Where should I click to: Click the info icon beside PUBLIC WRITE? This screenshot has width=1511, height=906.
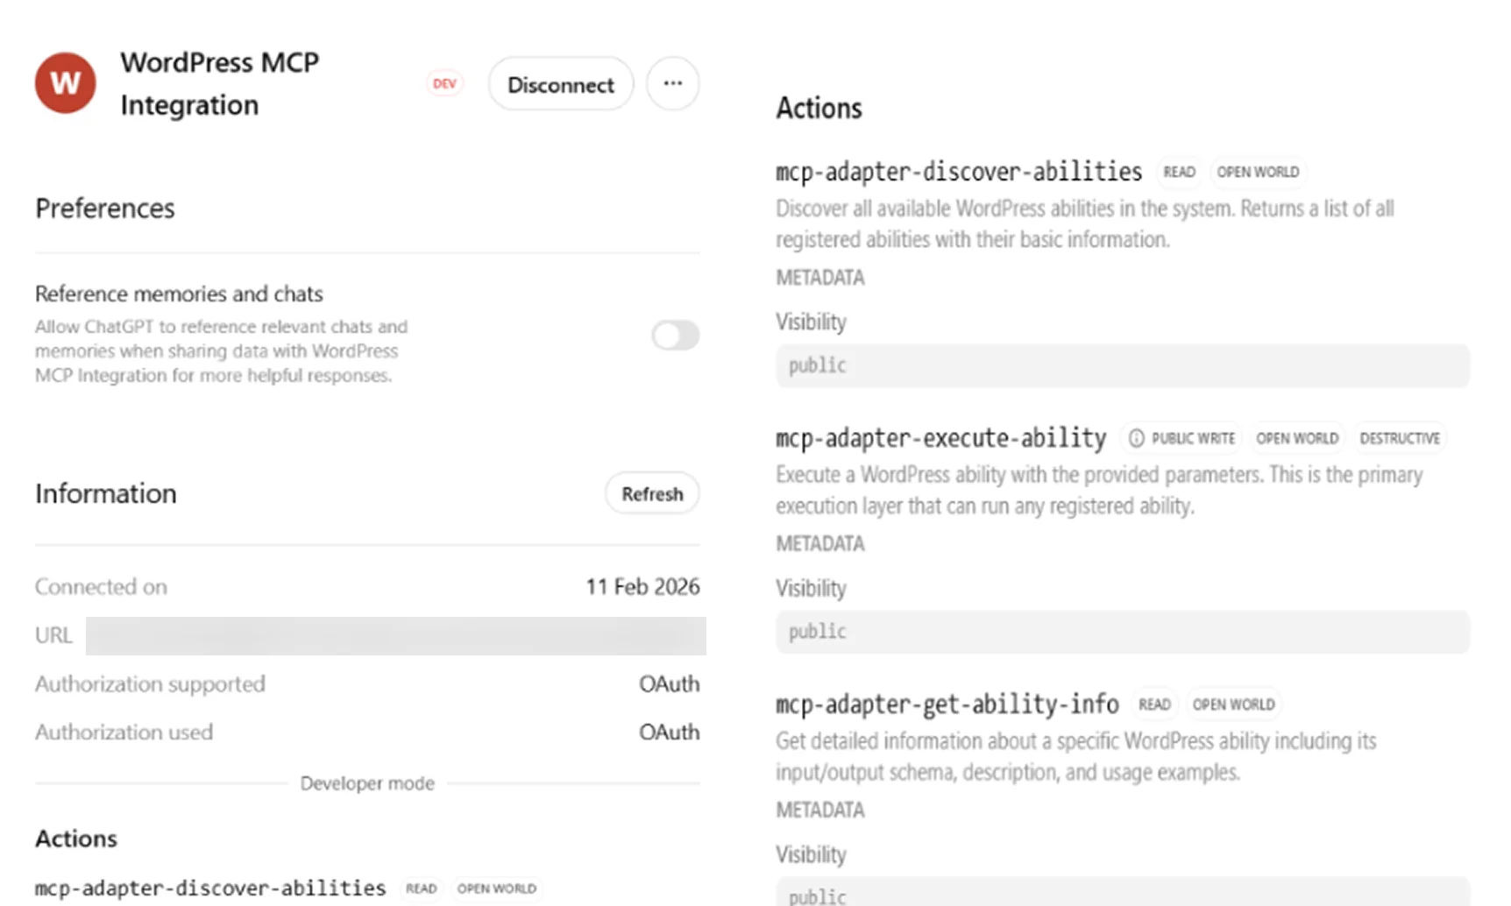pos(1137,437)
